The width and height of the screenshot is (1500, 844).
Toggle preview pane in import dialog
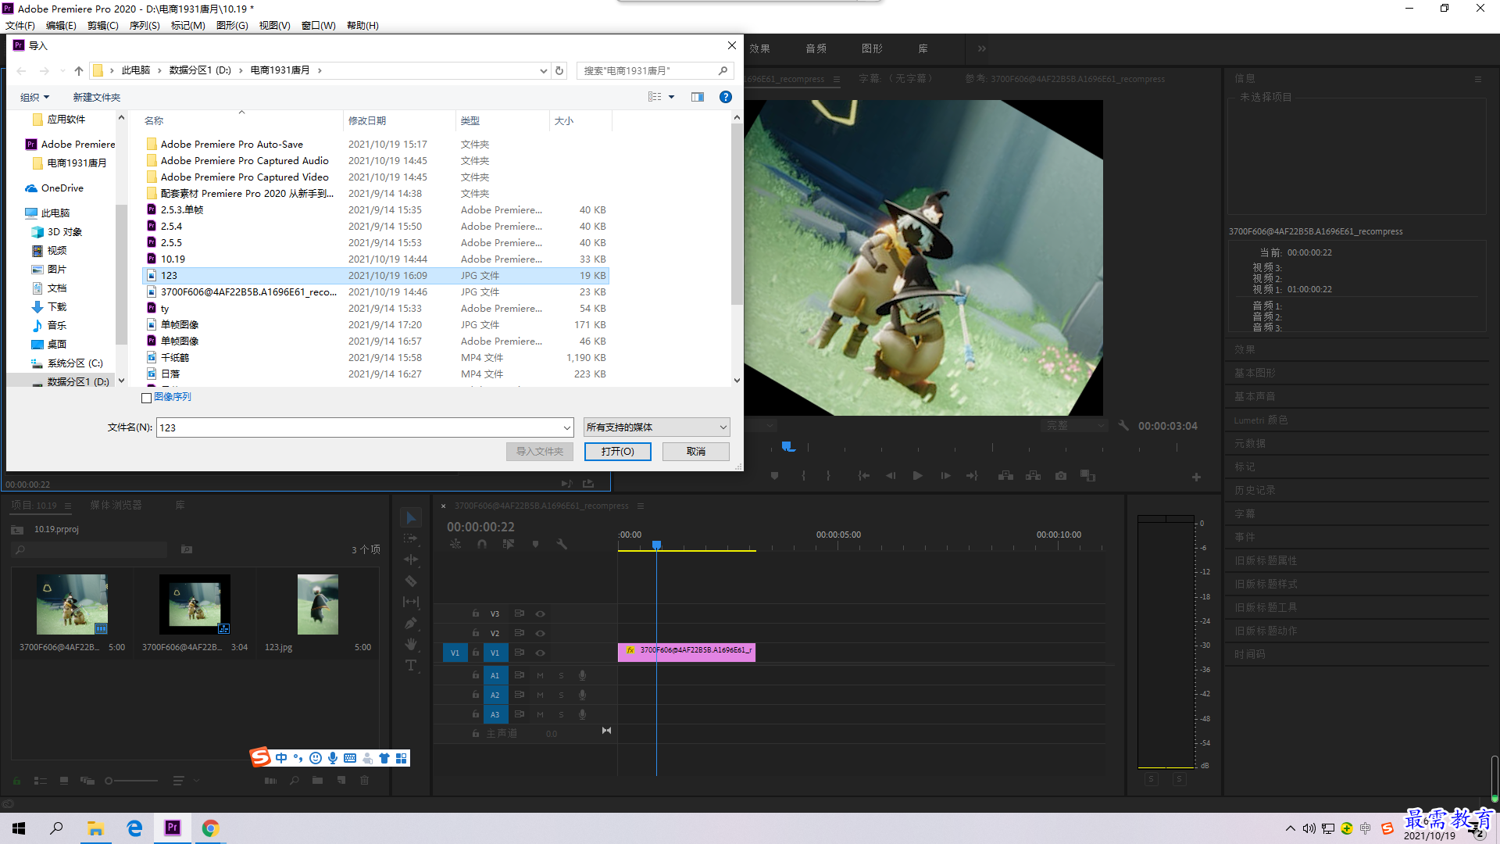pyautogui.click(x=698, y=97)
